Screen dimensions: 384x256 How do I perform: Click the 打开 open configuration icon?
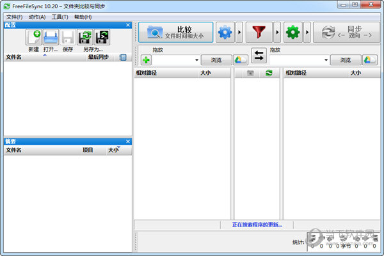coord(51,37)
